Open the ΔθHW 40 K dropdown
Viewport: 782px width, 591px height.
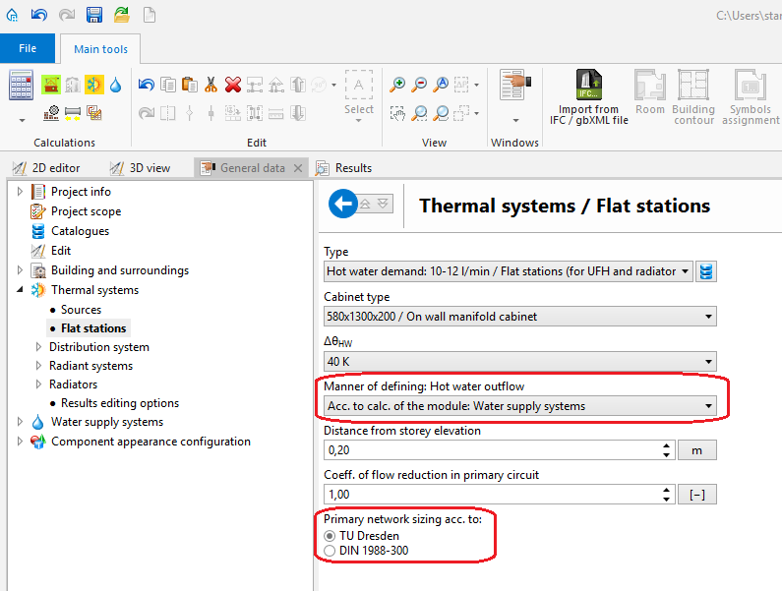click(519, 361)
